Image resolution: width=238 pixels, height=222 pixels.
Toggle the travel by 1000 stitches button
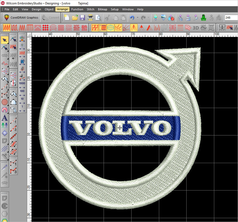pos(22,83)
